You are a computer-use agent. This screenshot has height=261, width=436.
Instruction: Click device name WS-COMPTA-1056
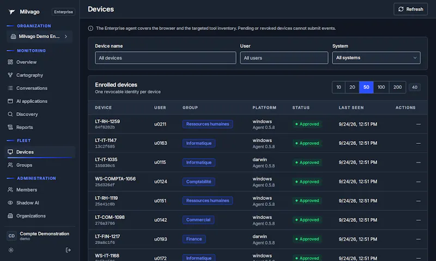click(x=116, y=179)
